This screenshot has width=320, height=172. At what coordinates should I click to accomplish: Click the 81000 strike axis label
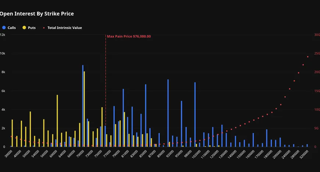(125, 153)
